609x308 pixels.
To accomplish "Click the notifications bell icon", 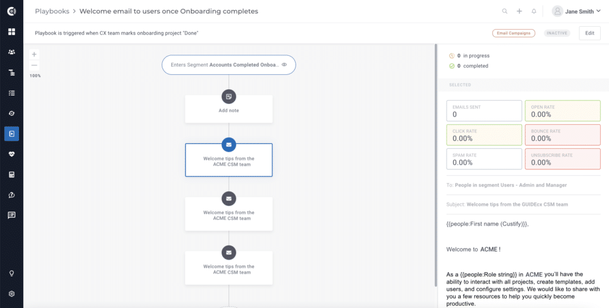I will 534,11.
